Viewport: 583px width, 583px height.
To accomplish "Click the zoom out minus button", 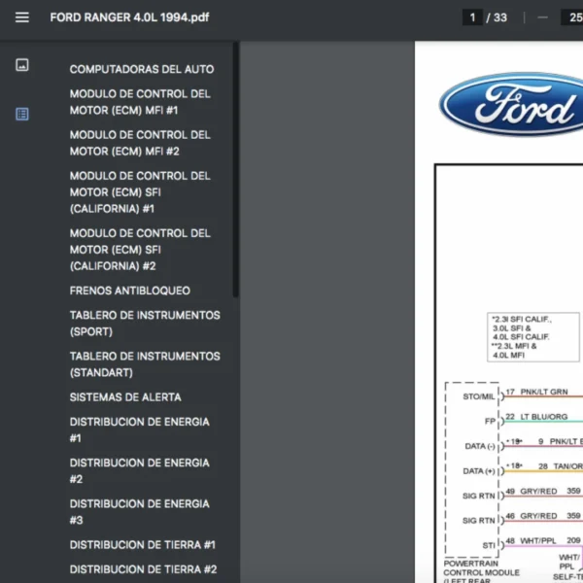I will point(542,17).
